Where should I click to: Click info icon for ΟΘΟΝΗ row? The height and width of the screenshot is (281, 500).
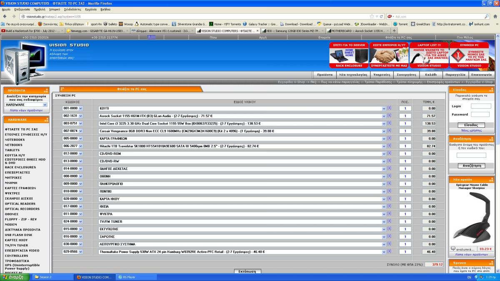click(389, 176)
